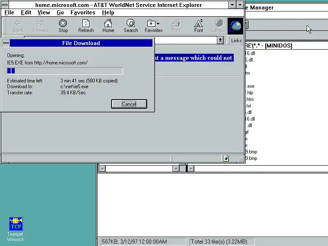The image size is (328, 246).
Task: Click the Back toolbar button
Action: coord(18,26)
